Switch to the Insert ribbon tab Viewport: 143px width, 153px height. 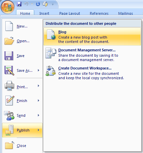pos(44,13)
